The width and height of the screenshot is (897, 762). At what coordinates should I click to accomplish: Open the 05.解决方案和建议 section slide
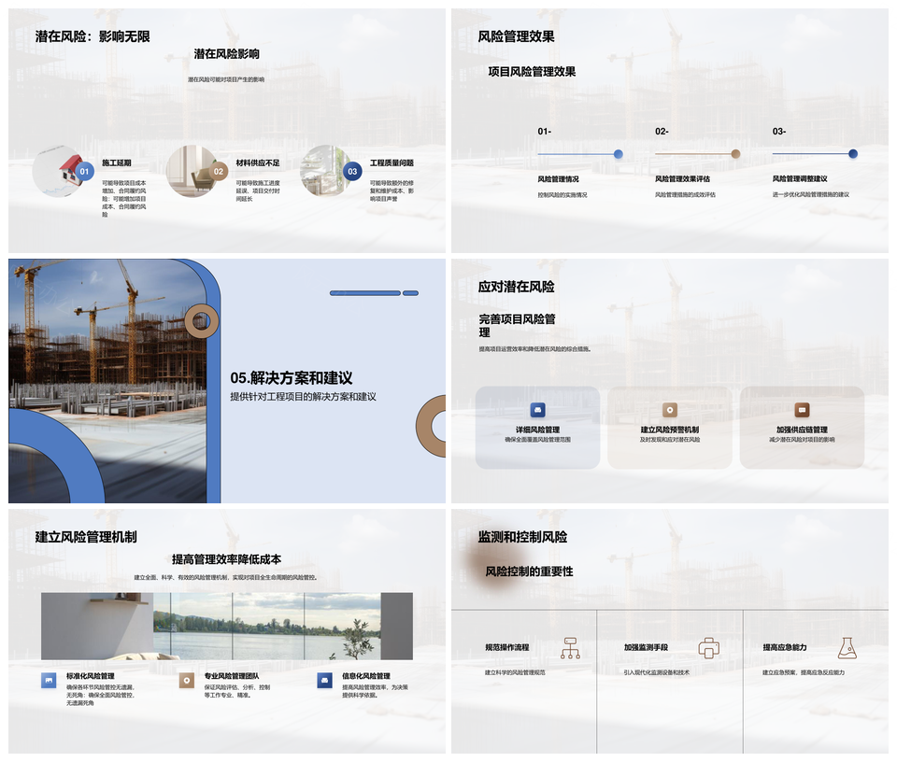[291, 378]
